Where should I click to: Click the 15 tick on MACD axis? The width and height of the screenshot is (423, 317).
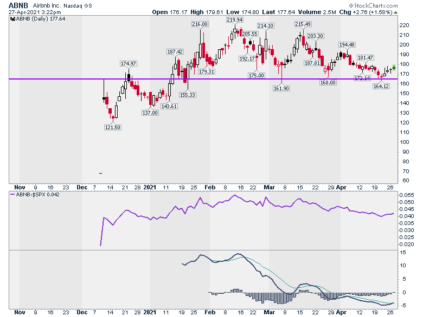(403, 253)
